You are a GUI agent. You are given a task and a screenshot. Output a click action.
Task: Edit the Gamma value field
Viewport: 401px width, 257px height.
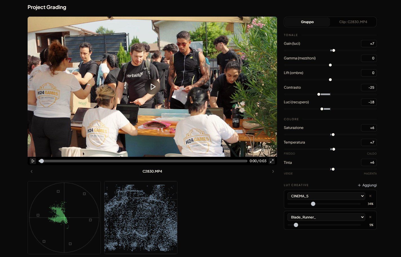pos(369,58)
